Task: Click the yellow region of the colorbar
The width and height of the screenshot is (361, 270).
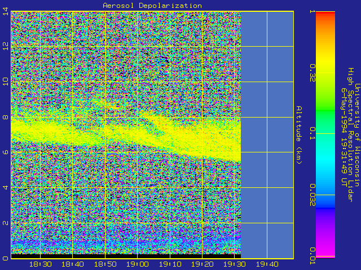Action: click(x=325, y=63)
